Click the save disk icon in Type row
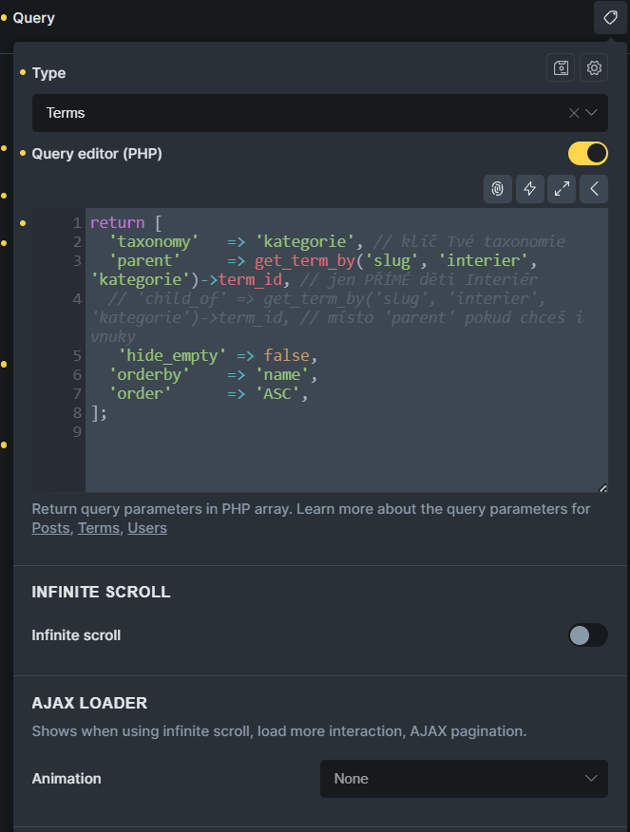This screenshot has height=832, width=630. point(562,68)
